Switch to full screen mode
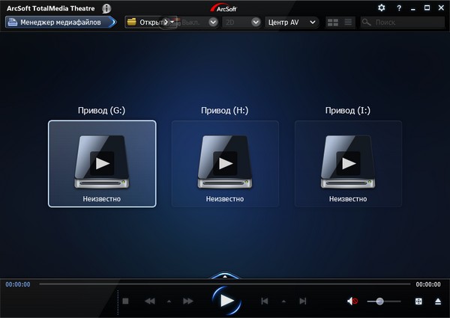450x318 pixels. (x=418, y=301)
